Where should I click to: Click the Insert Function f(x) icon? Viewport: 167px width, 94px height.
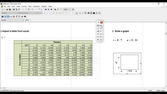click(46, 9)
